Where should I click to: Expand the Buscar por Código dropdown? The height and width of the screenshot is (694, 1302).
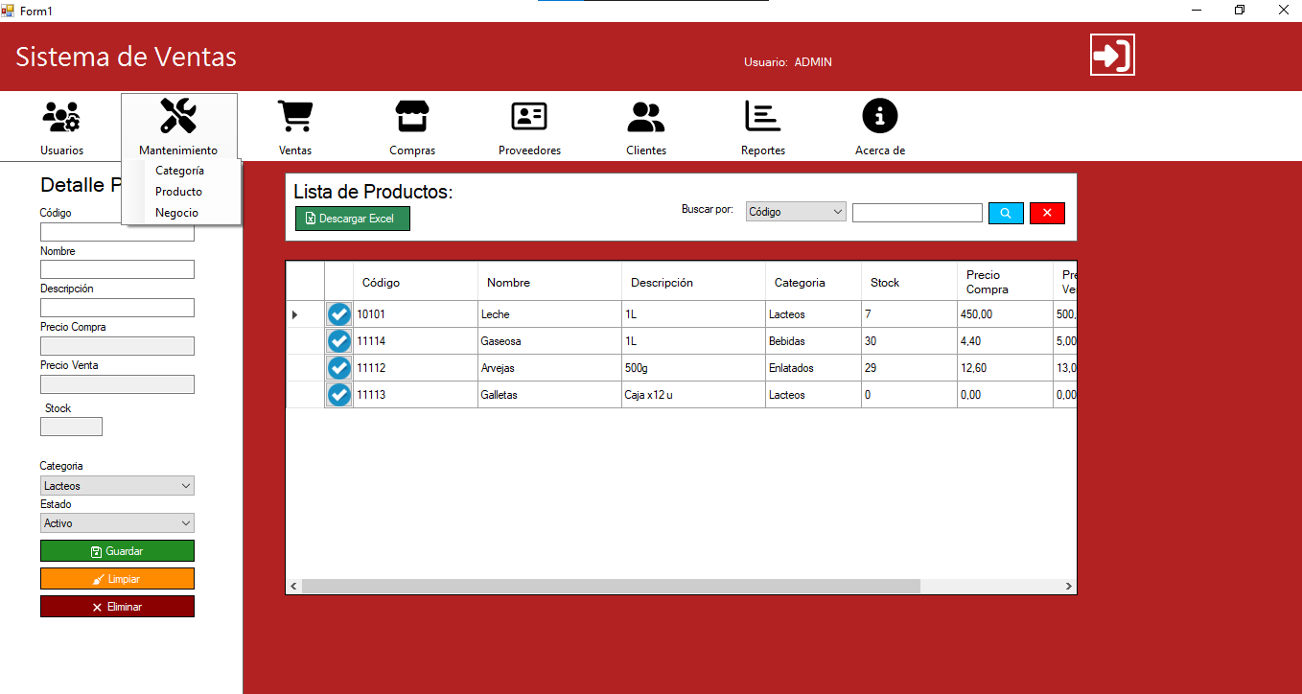coord(796,212)
